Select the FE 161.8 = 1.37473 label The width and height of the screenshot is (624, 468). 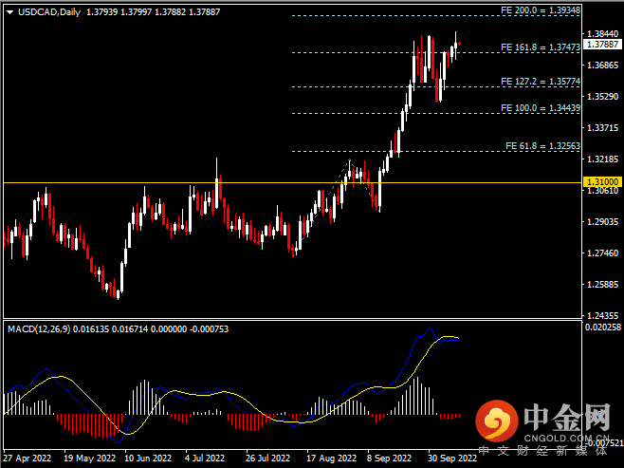tap(540, 46)
